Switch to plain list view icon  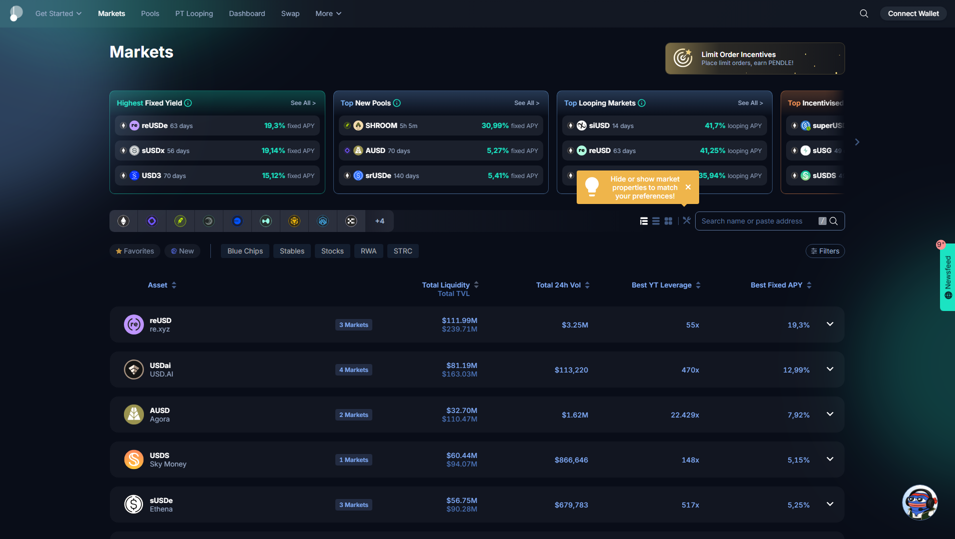(x=656, y=221)
